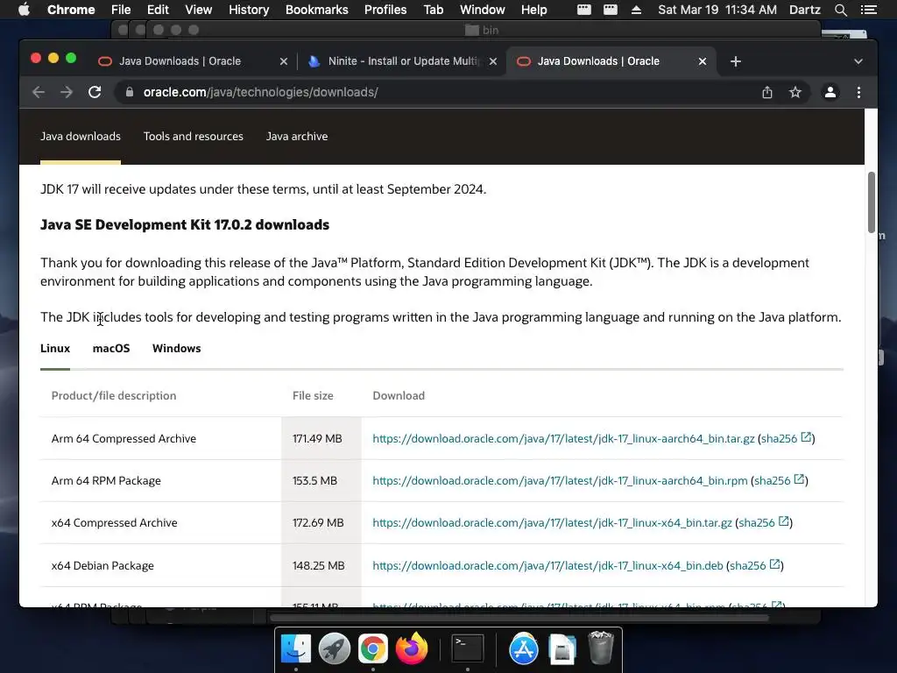Image resolution: width=897 pixels, height=673 pixels.
Task: Open sha256 link for Arm 64 RPM Package
Action: pyautogui.click(x=779, y=481)
